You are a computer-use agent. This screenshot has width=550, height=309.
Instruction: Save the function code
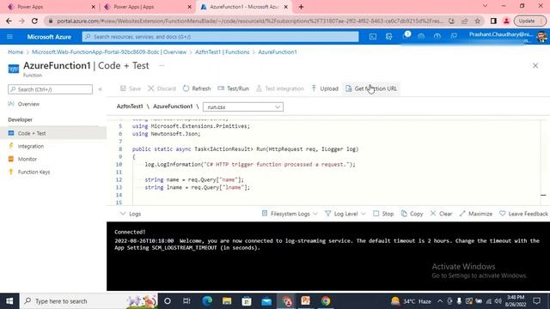[x=131, y=88]
